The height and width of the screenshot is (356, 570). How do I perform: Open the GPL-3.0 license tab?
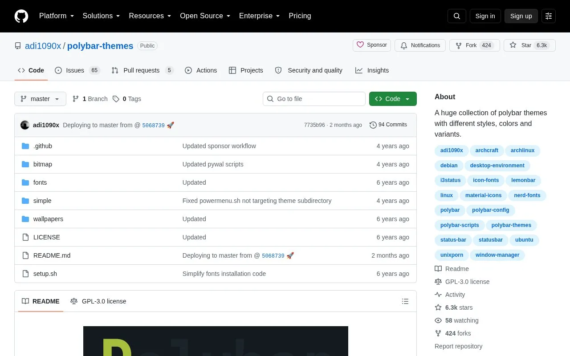click(98, 301)
